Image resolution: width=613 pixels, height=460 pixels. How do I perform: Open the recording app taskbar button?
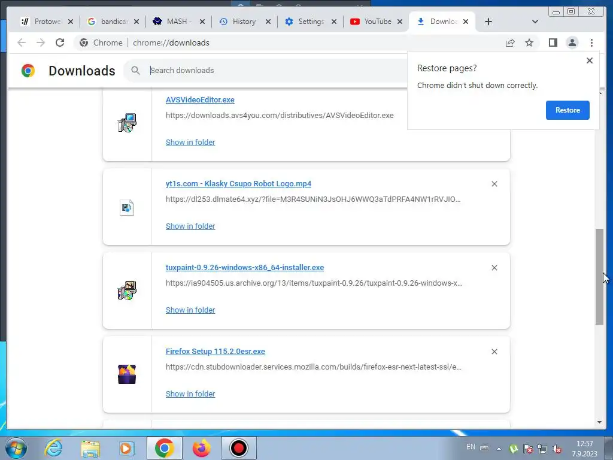(239, 448)
